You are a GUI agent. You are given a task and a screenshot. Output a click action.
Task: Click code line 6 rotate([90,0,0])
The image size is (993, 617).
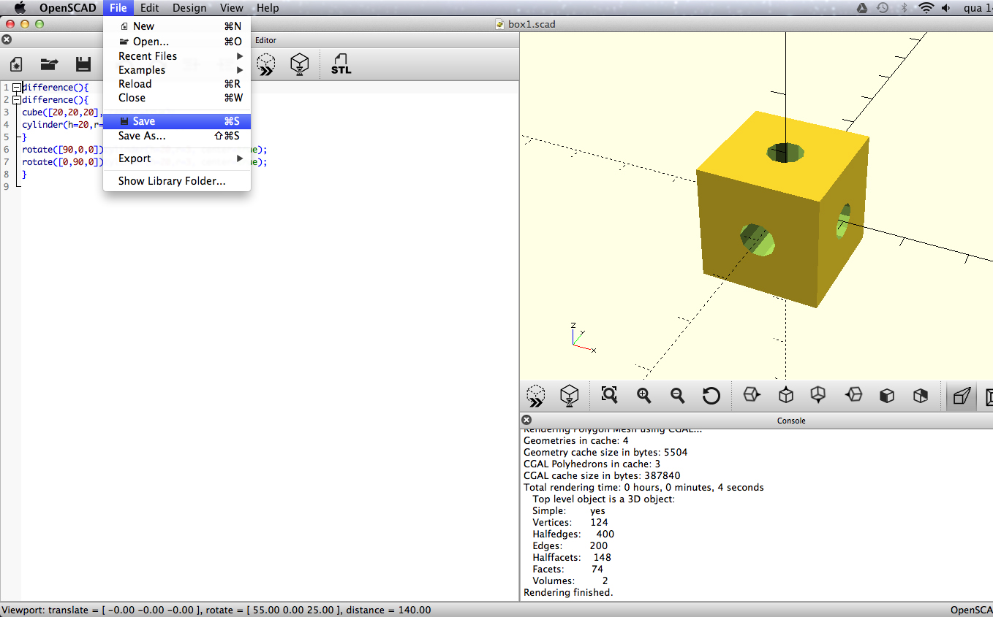click(x=63, y=150)
